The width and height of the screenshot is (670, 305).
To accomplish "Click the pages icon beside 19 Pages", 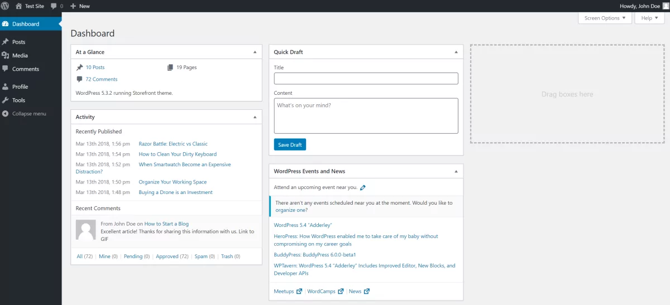I will [x=170, y=67].
